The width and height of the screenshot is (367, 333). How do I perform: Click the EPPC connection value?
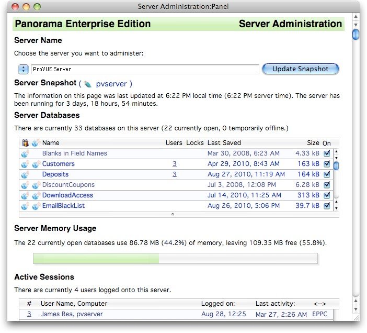[x=320, y=314]
